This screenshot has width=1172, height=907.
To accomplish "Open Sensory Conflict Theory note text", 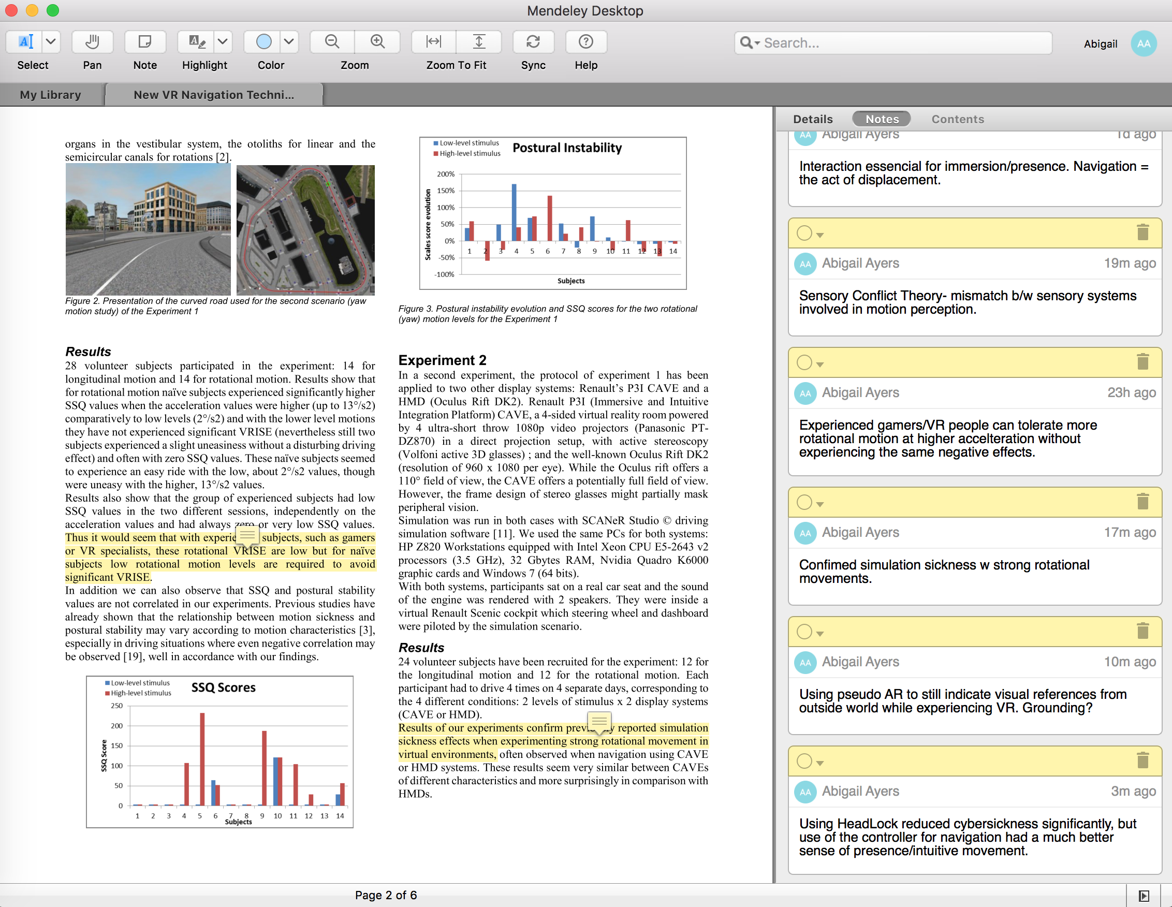I will click(x=968, y=303).
